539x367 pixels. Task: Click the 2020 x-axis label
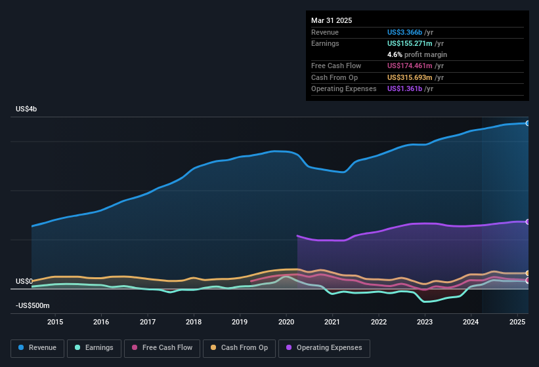coord(286,322)
